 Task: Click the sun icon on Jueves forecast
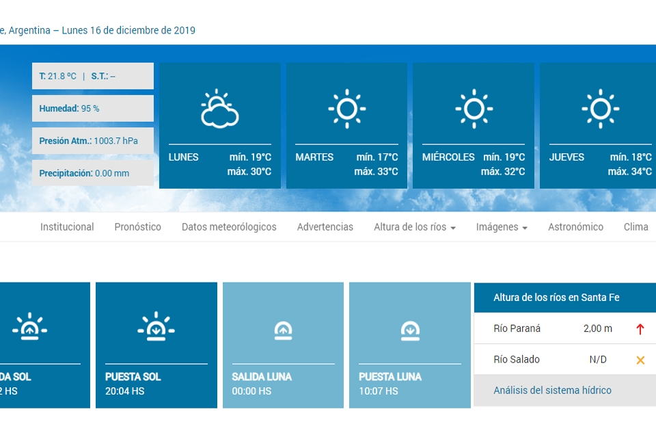(x=600, y=109)
